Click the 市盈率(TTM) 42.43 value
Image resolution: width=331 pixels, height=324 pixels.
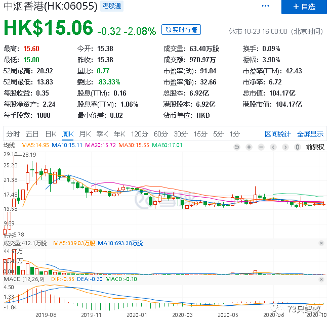coord(294,71)
